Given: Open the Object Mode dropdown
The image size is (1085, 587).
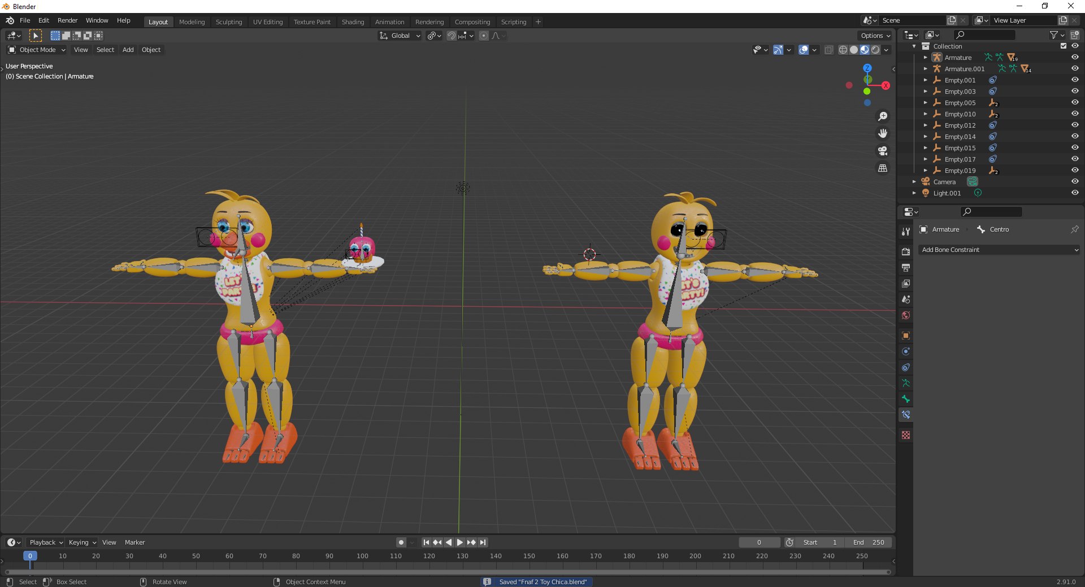Looking at the screenshot, I should (37, 50).
